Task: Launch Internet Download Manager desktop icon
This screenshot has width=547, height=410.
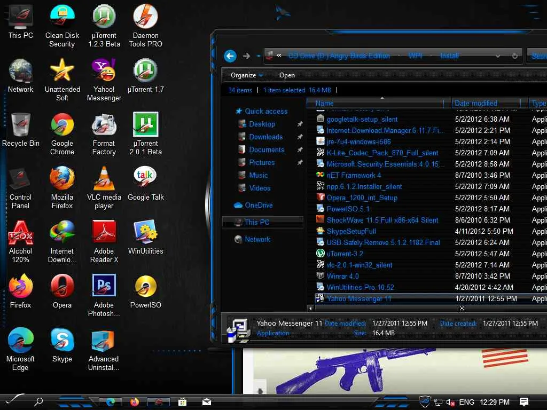Action: click(62, 242)
